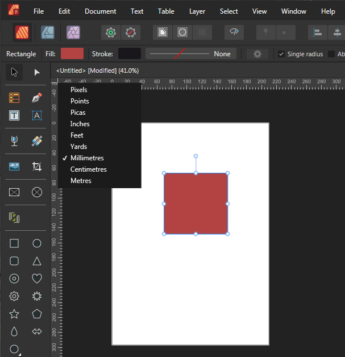Select the Tear shape tool

tap(14, 331)
